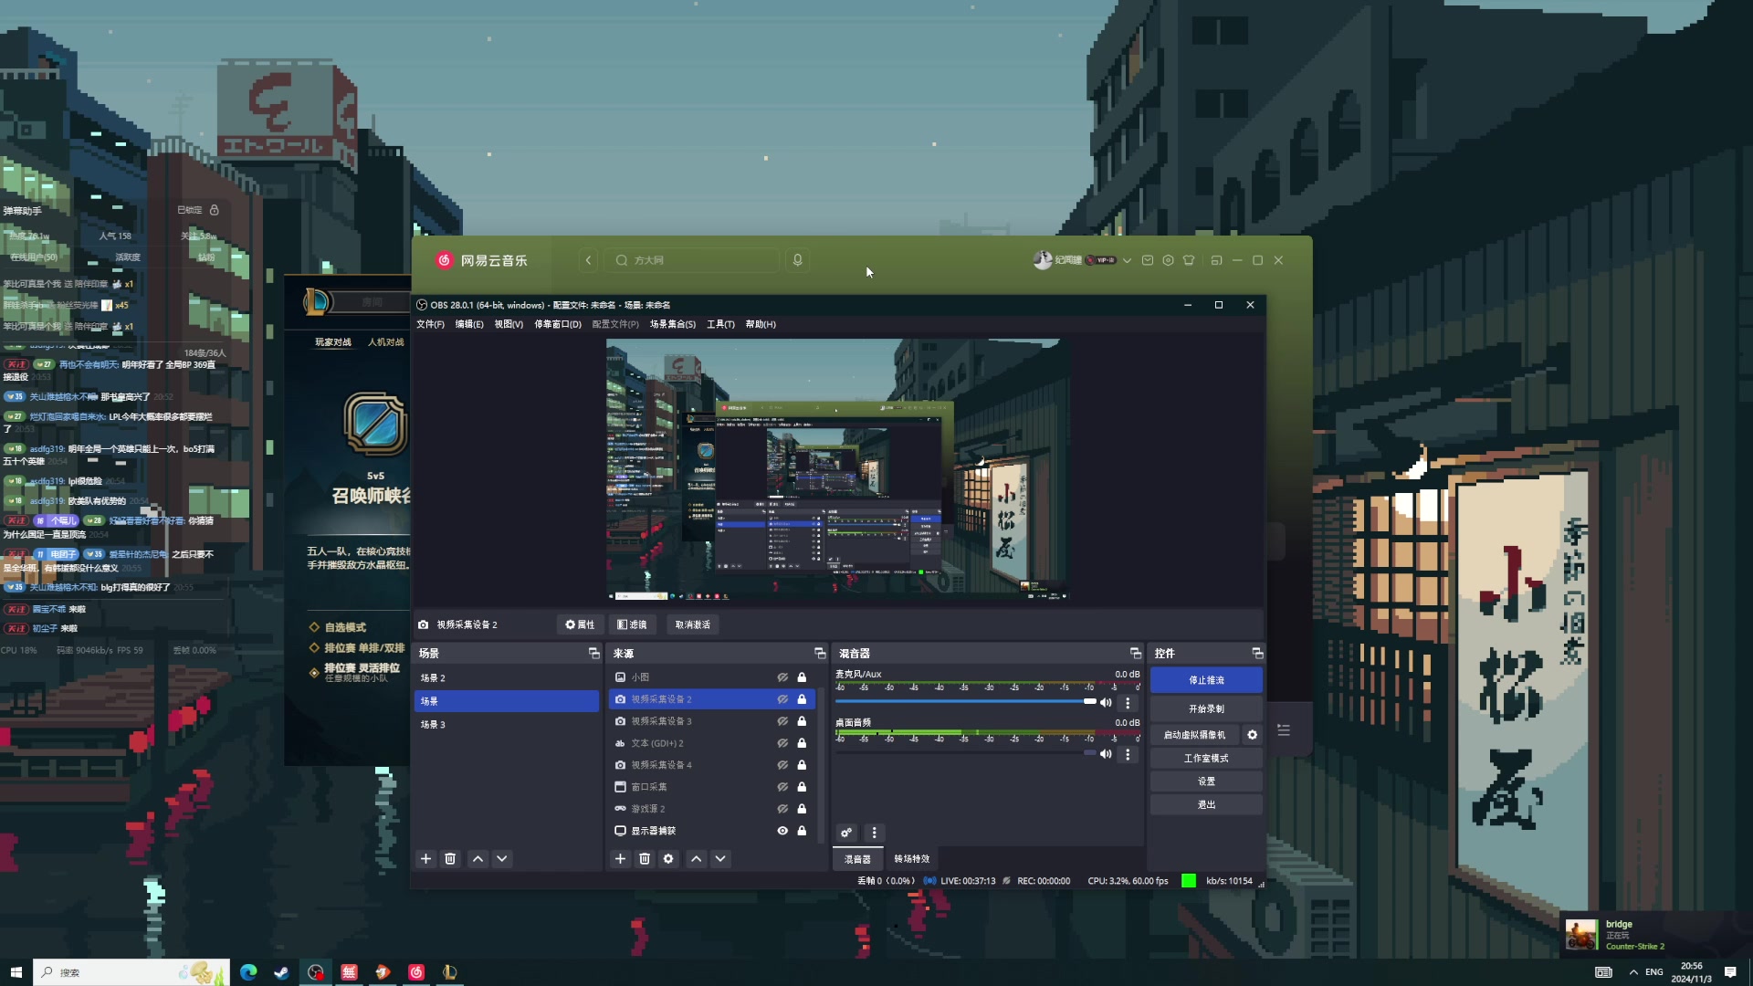Screen dimensions: 1753x986
Task: Pop out the Controls dock panel
Action: (x=1257, y=654)
